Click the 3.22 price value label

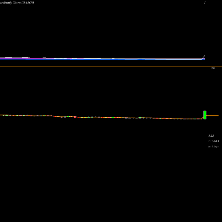click(x=211, y=135)
